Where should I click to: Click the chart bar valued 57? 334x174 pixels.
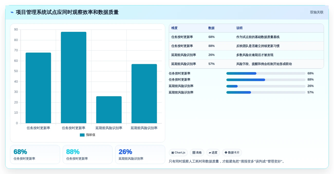pos(144,94)
